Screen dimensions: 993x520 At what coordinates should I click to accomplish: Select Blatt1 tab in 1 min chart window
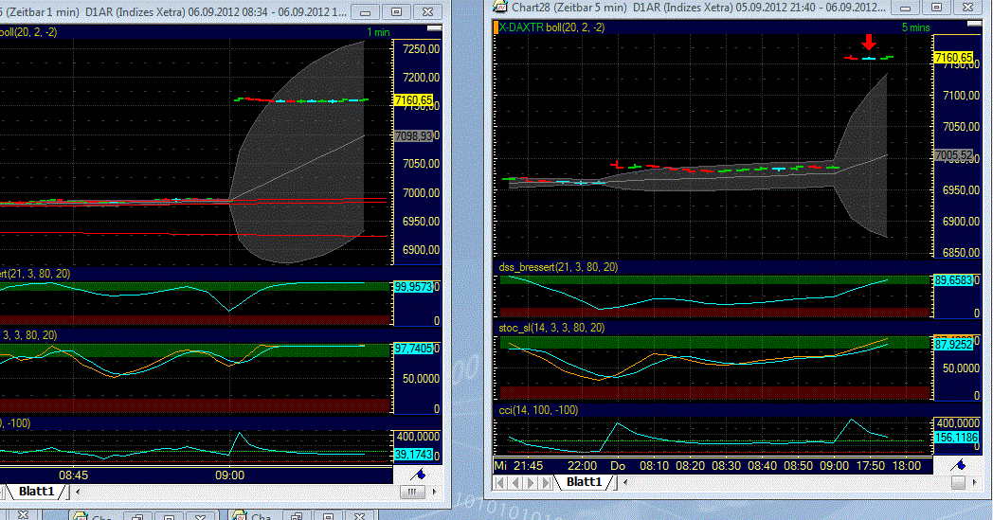pyautogui.click(x=36, y=491)
